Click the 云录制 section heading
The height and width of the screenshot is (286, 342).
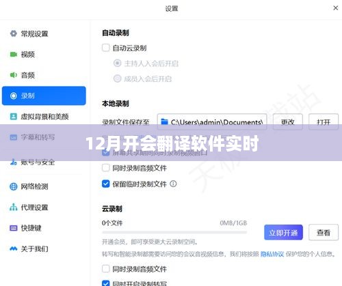[112, 209]
